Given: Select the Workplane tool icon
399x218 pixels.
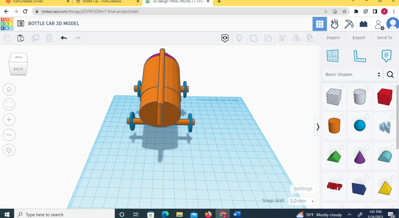Looking at the screenshot, I should [332, 56].
